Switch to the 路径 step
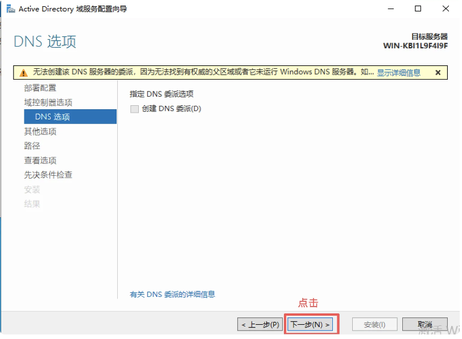Viewport: 462px width, 339px height. point(32,146)
